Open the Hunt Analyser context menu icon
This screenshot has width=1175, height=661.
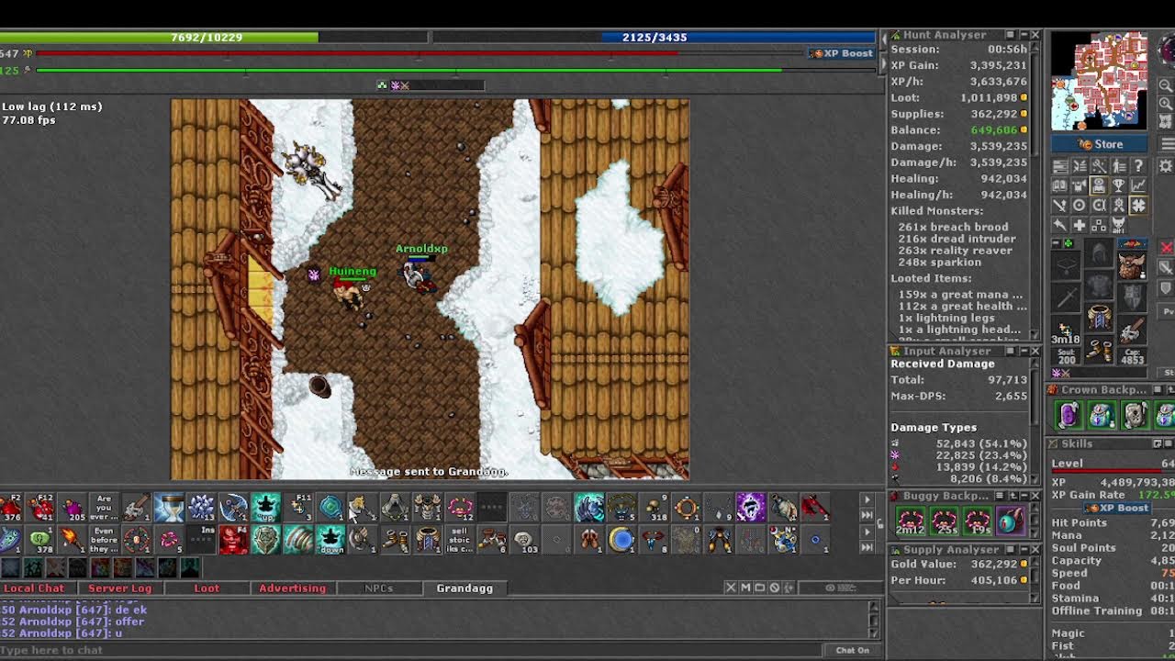point(1010,35)
